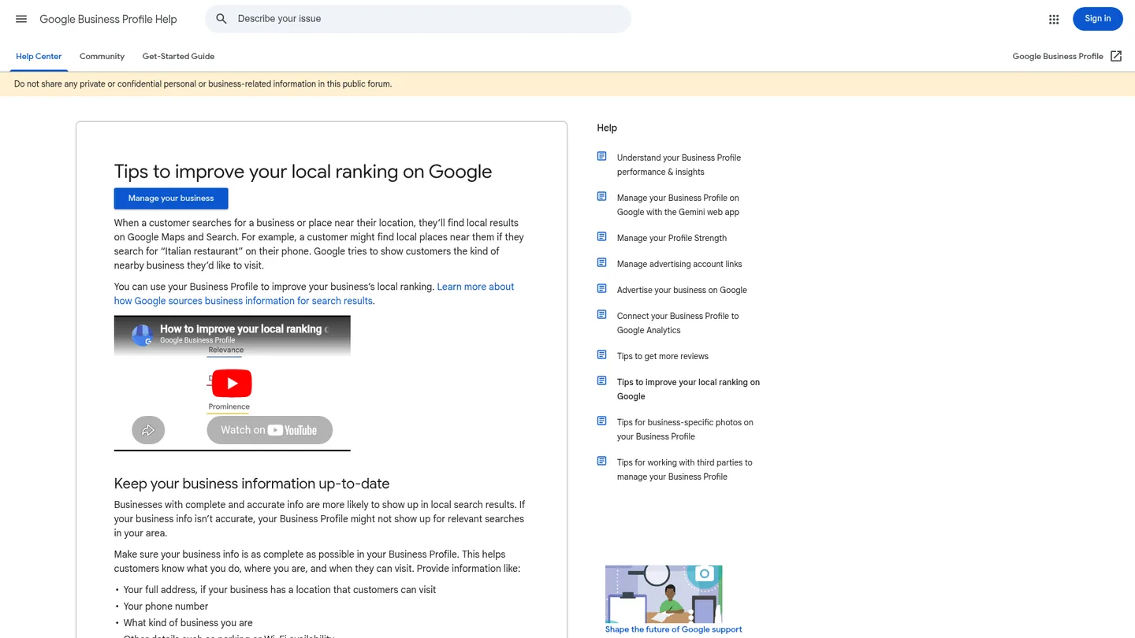Switch to the Help Center tab
Image resolution: width=1135 pixels, height=638 pixels.
point(39,57)
